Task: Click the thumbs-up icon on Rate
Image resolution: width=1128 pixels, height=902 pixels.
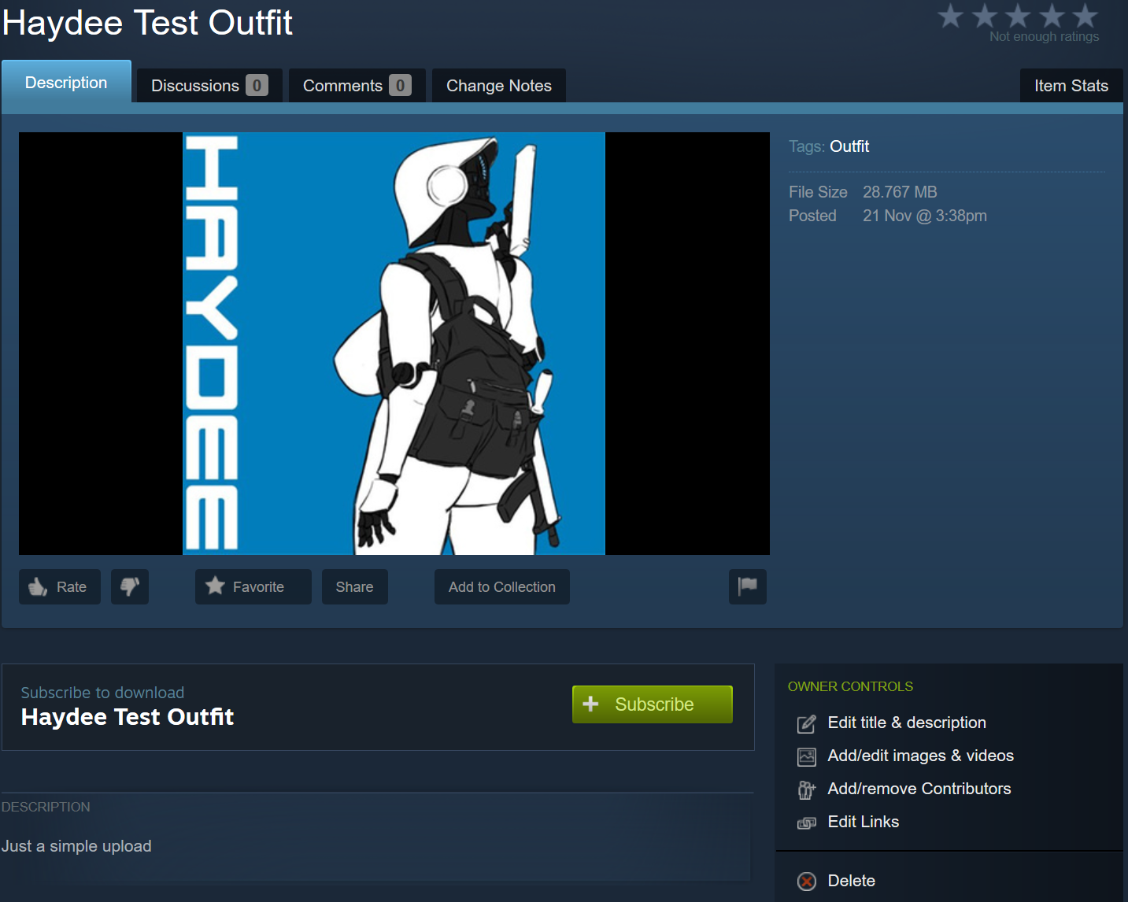Action: [38, 586]
